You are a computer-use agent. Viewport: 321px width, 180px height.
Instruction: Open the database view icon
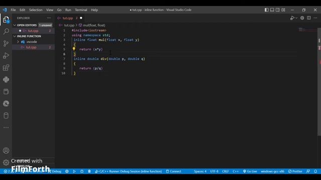(x=6, y=115)
